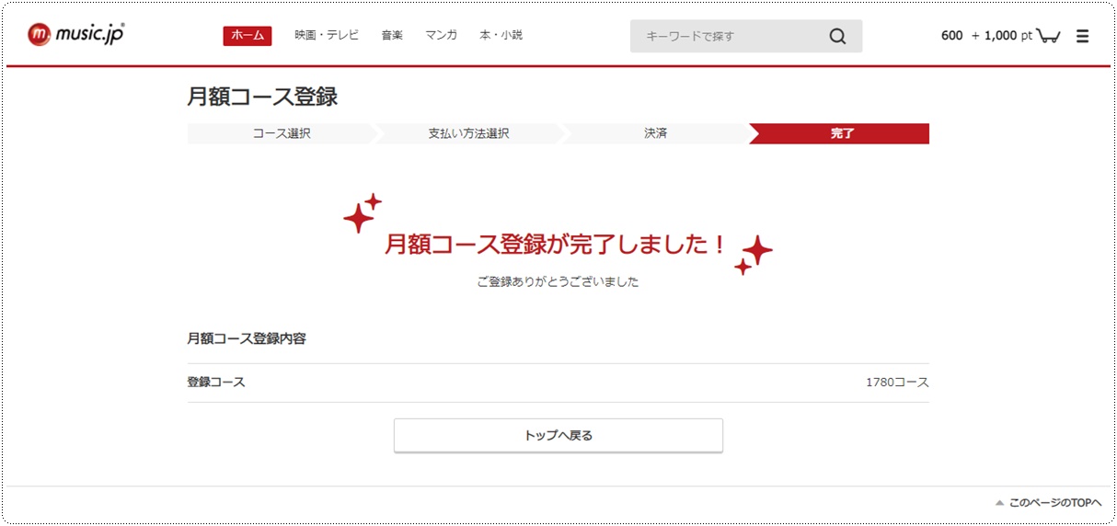Click the 600 + 1,000 pt points balance
Image resolution: width=1117 pixels, height=526 pixels.
985,36
